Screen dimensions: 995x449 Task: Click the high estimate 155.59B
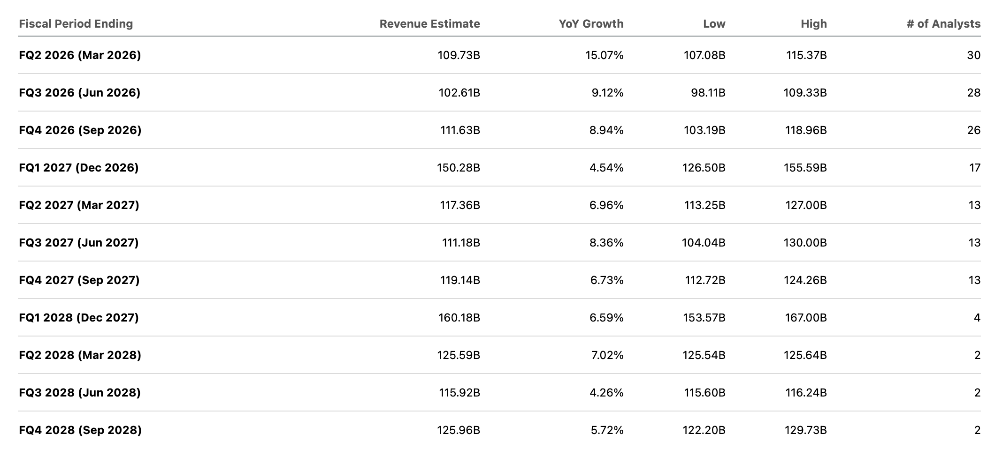coord(805,168)
